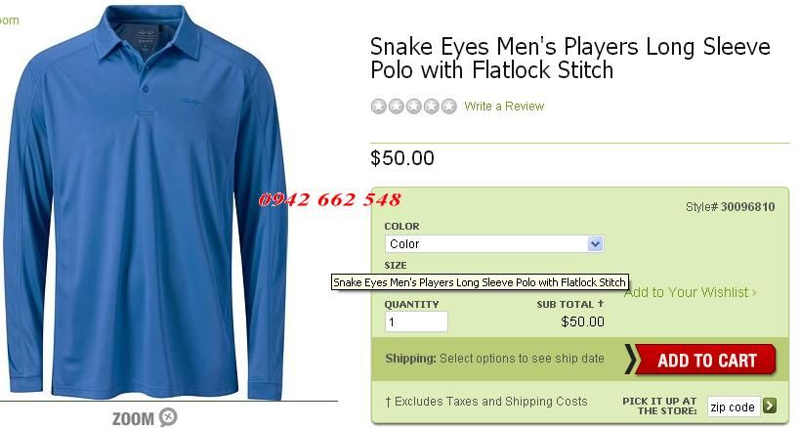Click the ZOOM label under the image

(x=133, y=418)
